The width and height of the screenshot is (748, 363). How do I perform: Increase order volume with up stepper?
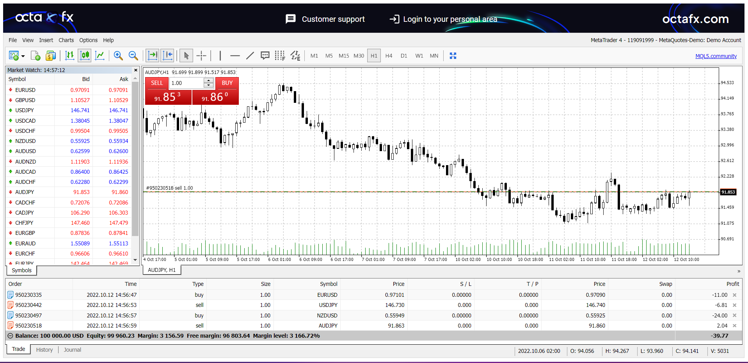[209, 81]
